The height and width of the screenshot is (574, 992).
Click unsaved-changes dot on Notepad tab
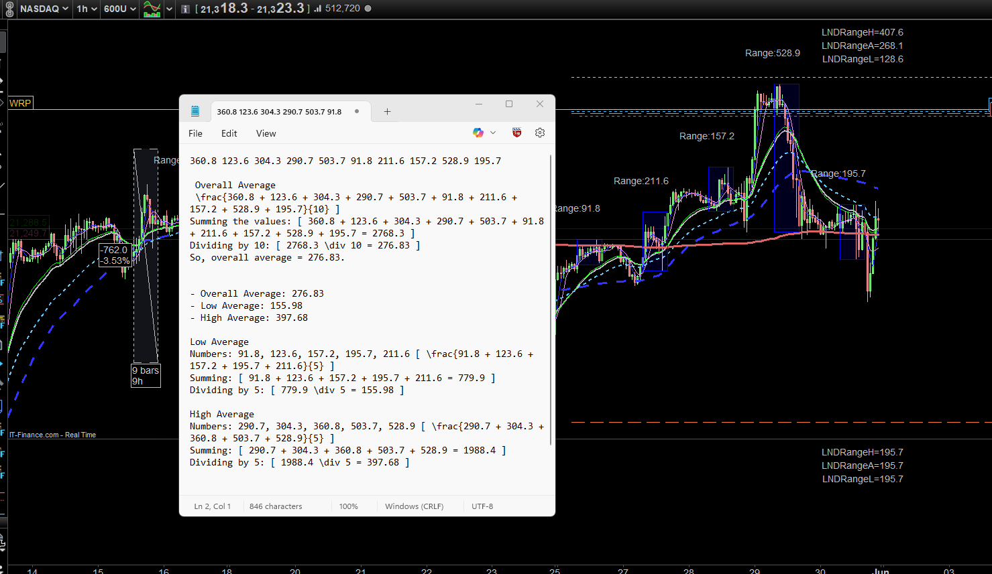pos(357,111)
